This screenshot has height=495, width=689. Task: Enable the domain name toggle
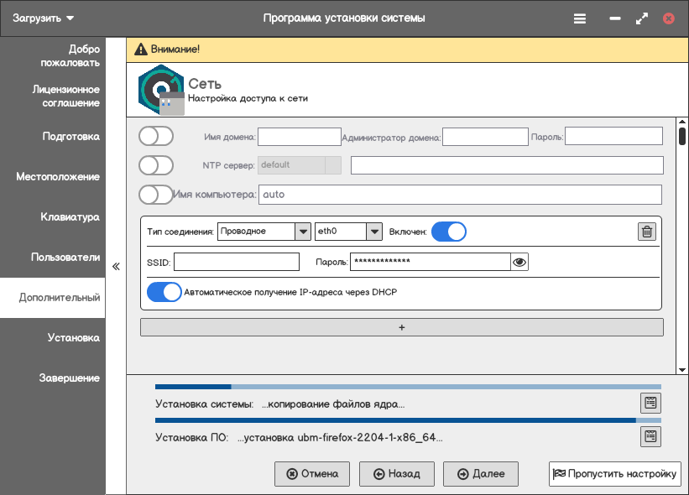coord(156,136)
